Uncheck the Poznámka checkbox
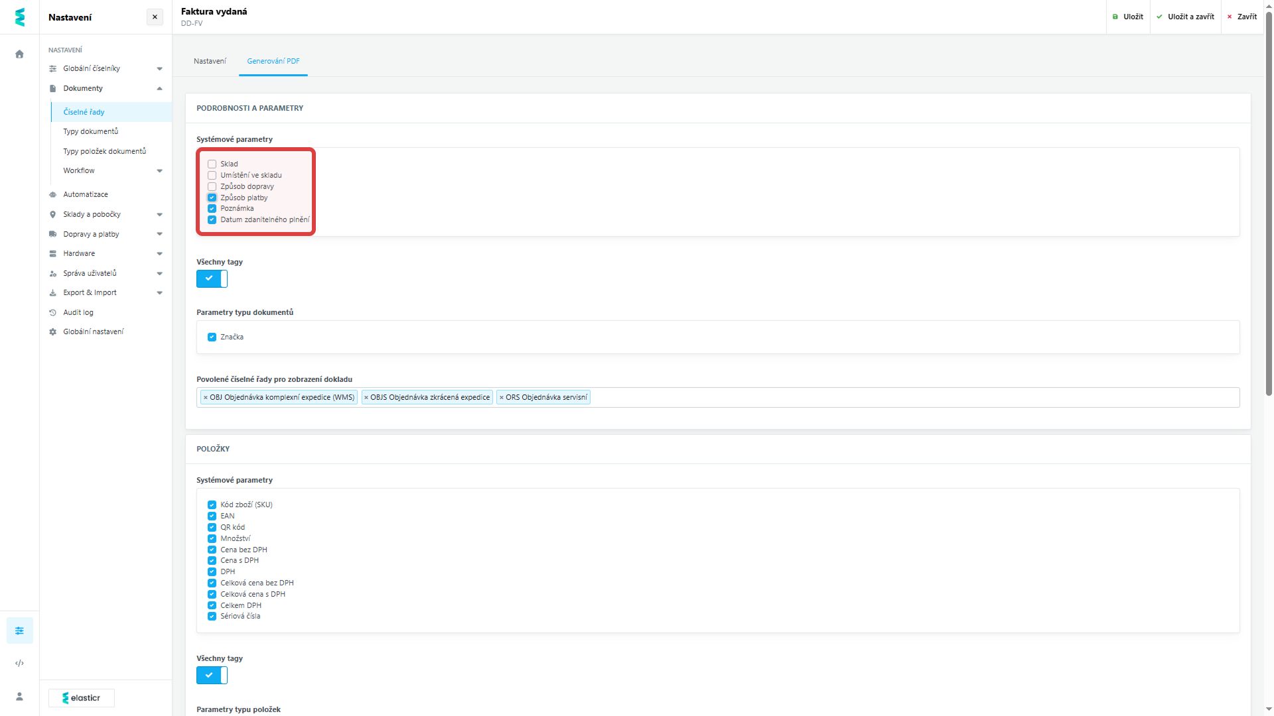 pos(212,208)
